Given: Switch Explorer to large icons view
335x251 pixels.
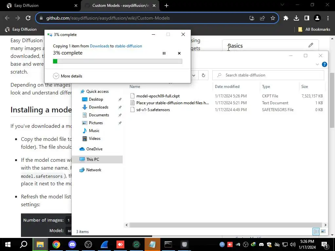Looking at the screenshot, I should [323, 232].
